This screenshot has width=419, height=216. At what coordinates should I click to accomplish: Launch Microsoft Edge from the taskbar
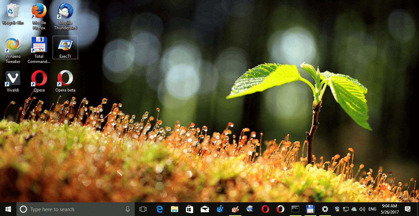[x=159, y=209]
